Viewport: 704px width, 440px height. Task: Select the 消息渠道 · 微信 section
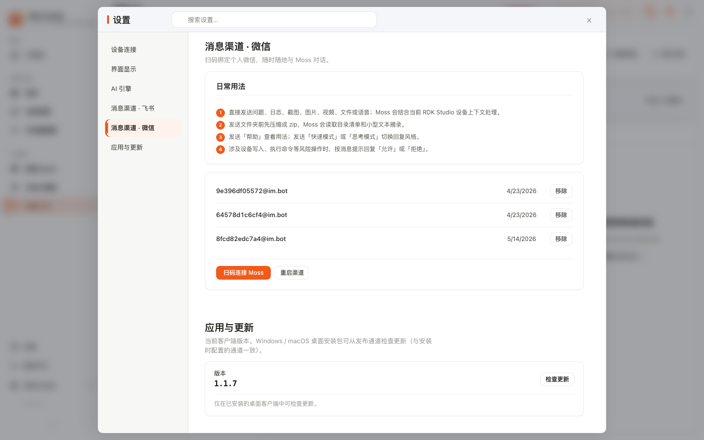point(143,128)
